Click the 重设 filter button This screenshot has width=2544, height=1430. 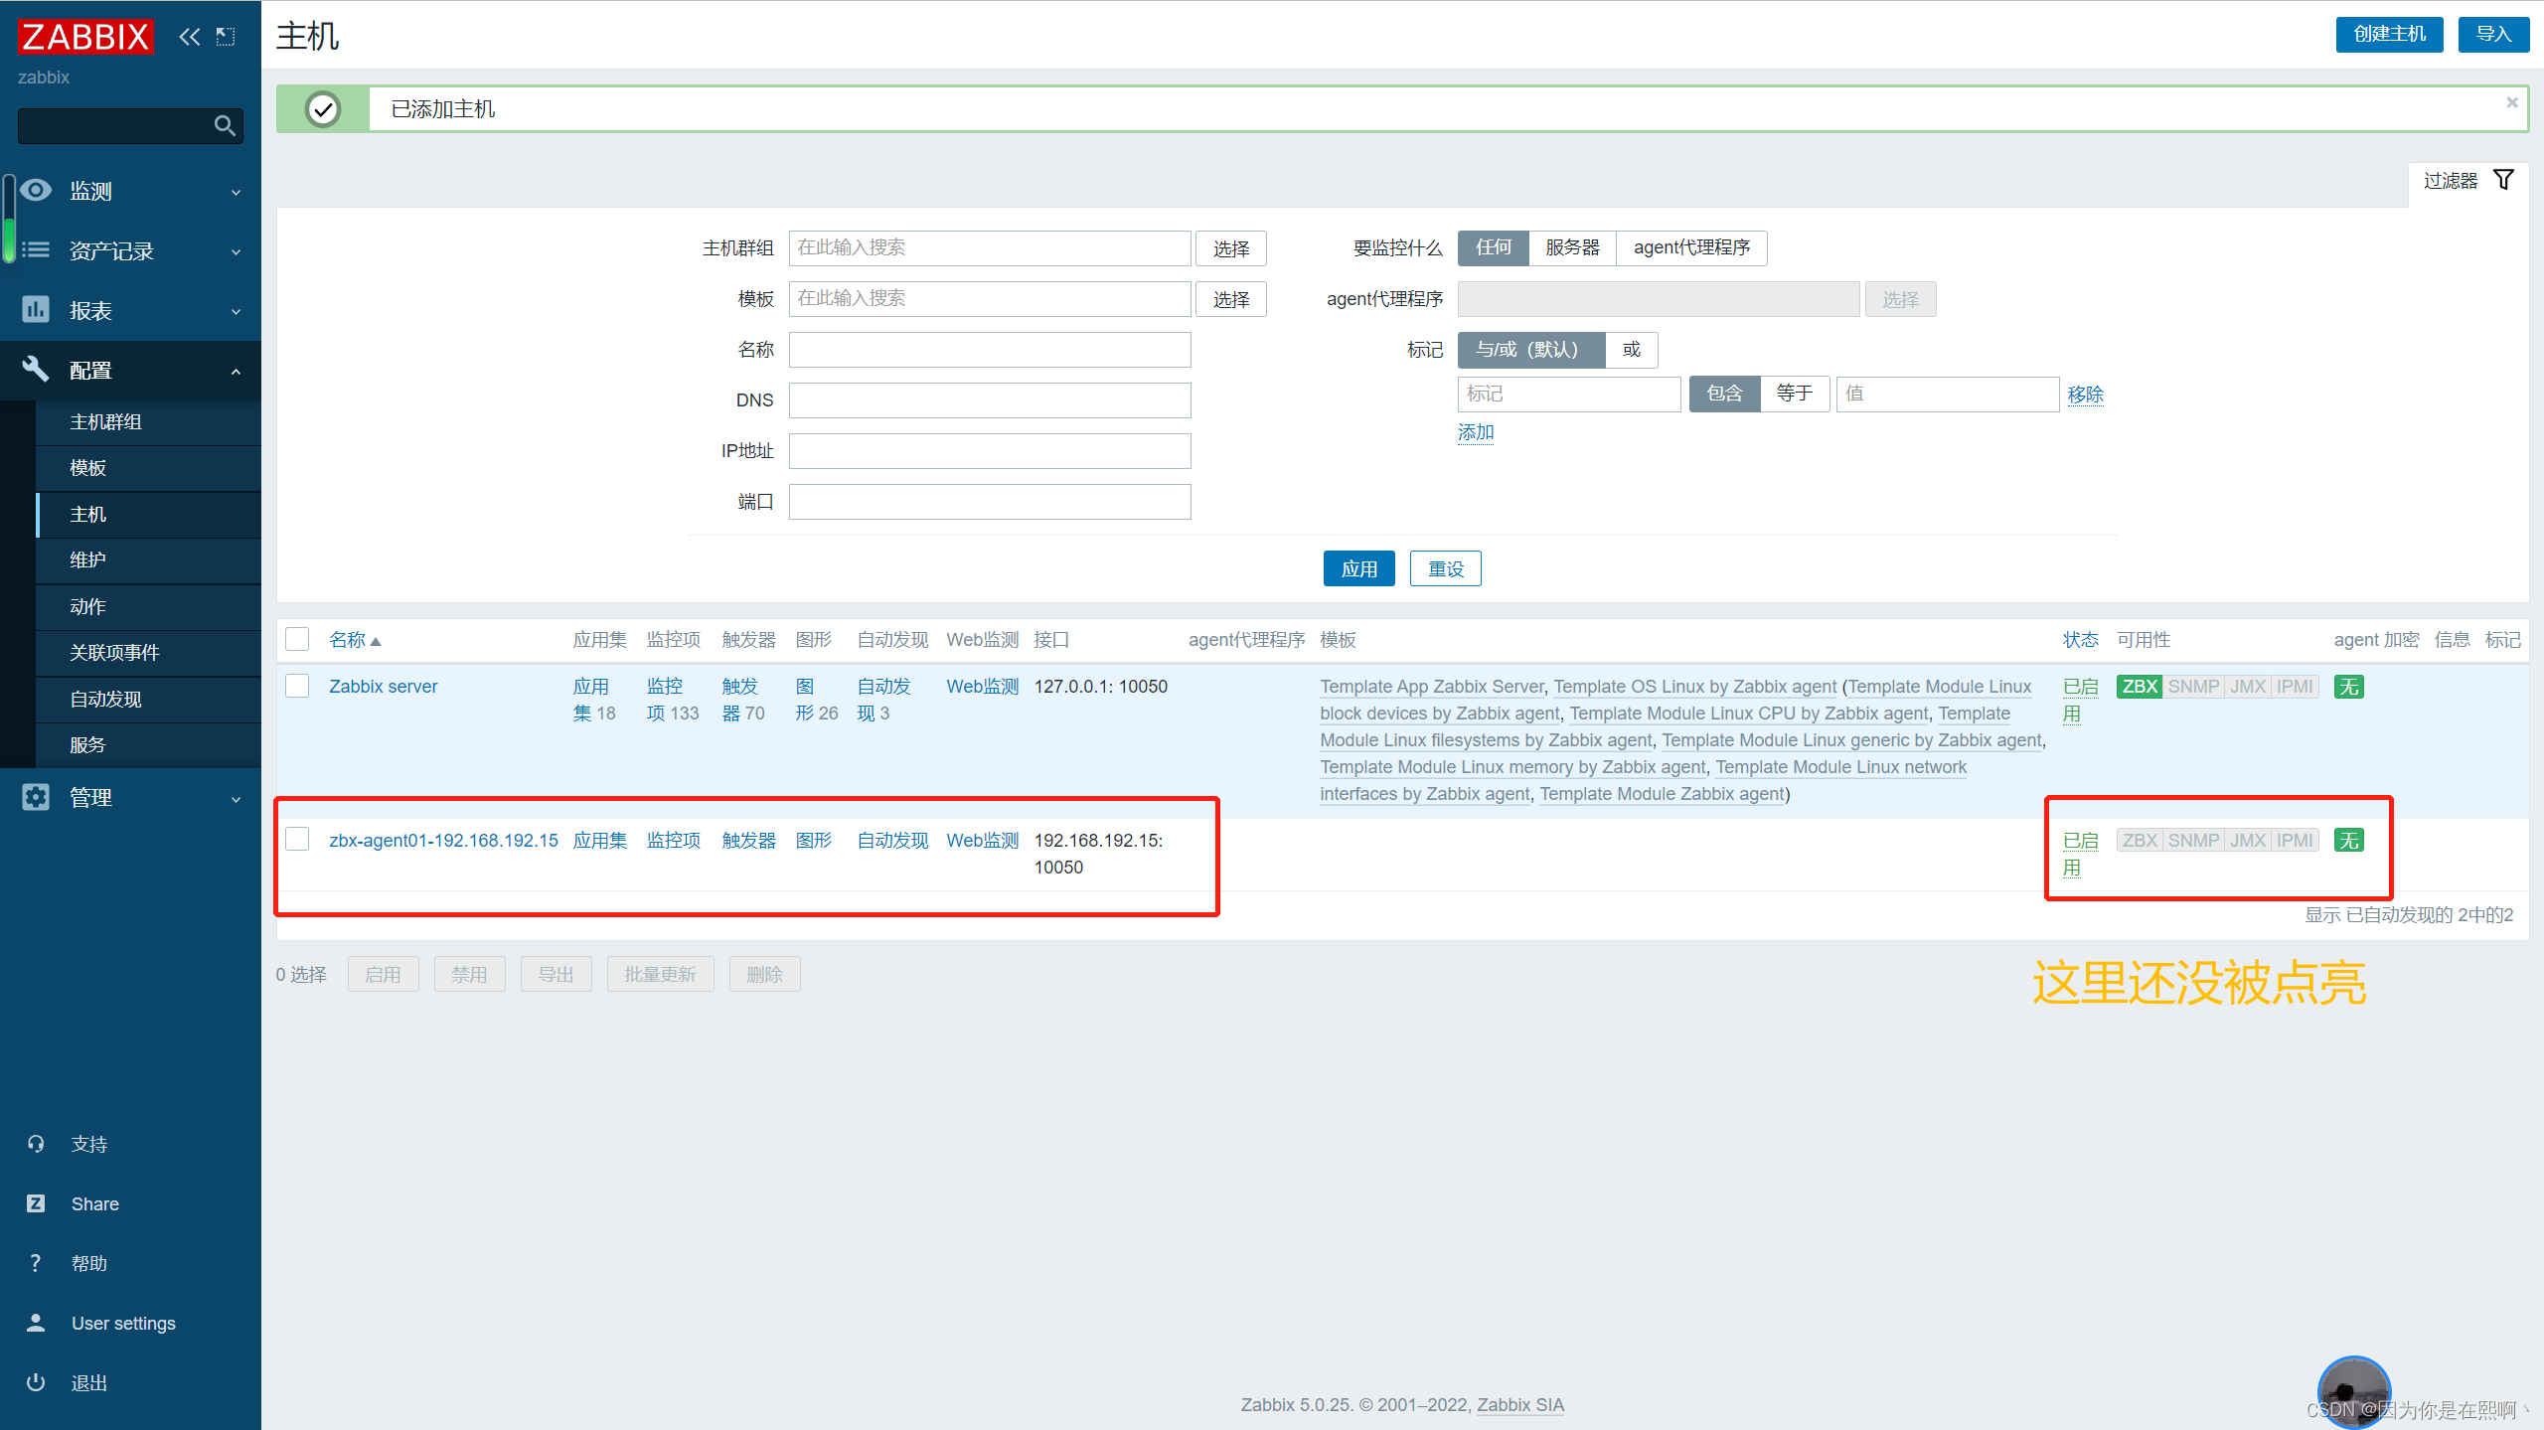(1445, 568)
